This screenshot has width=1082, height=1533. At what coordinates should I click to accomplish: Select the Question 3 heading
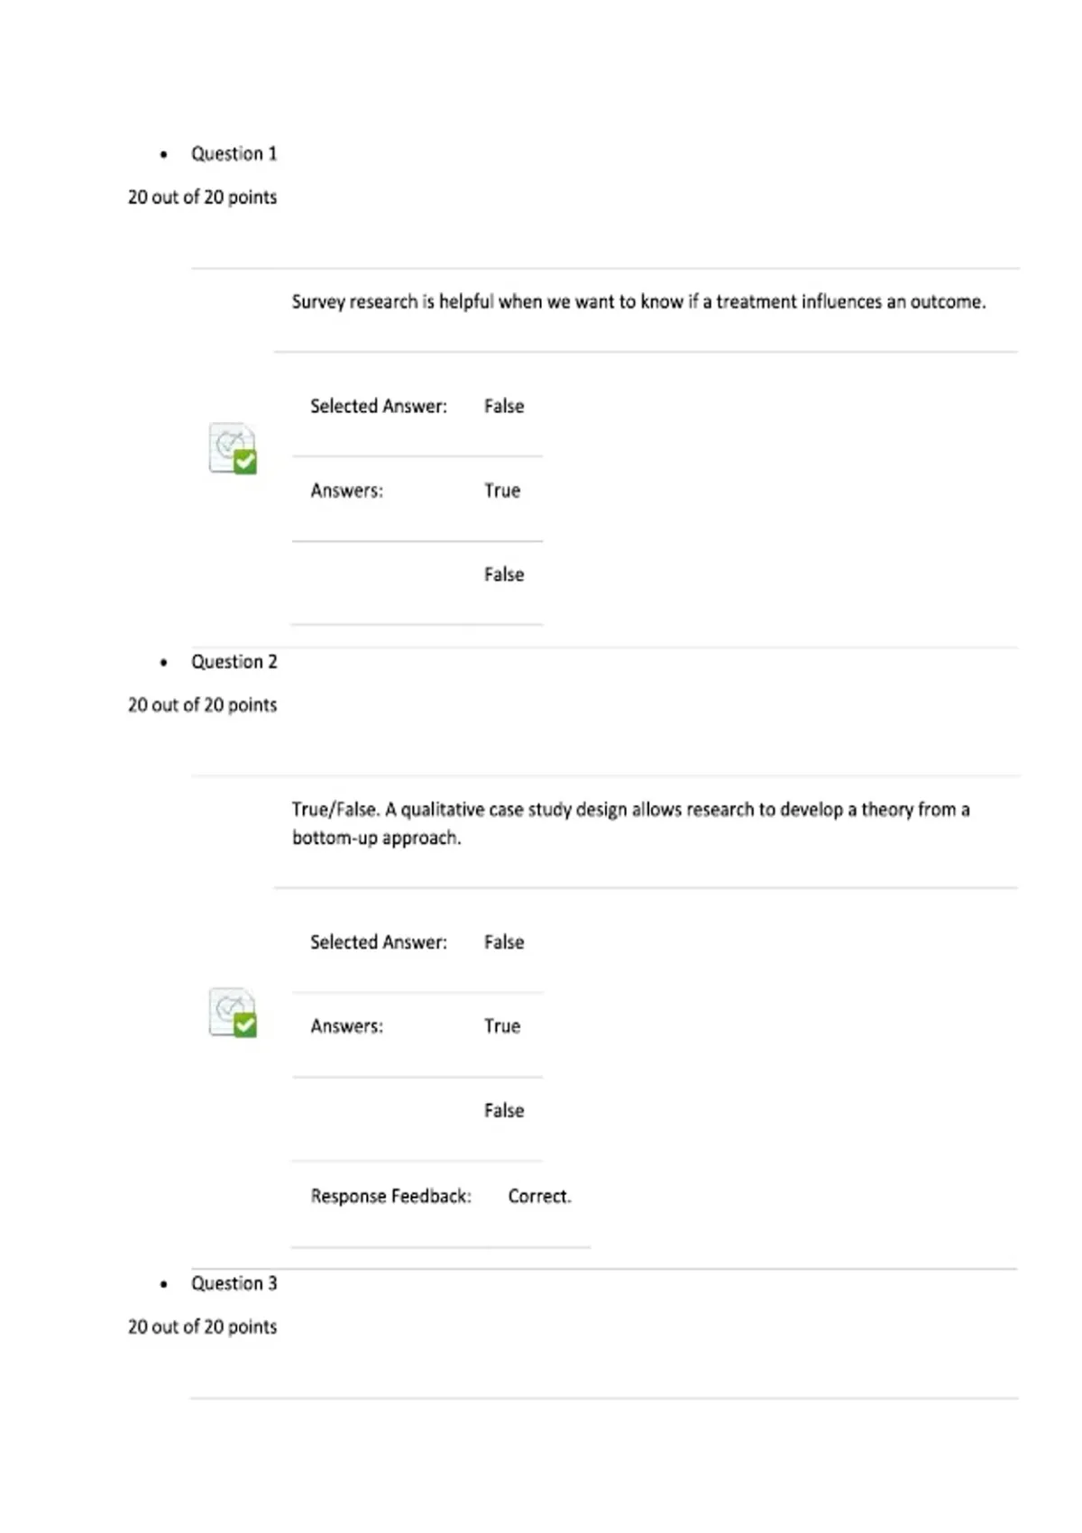(x=234, y=1283)
